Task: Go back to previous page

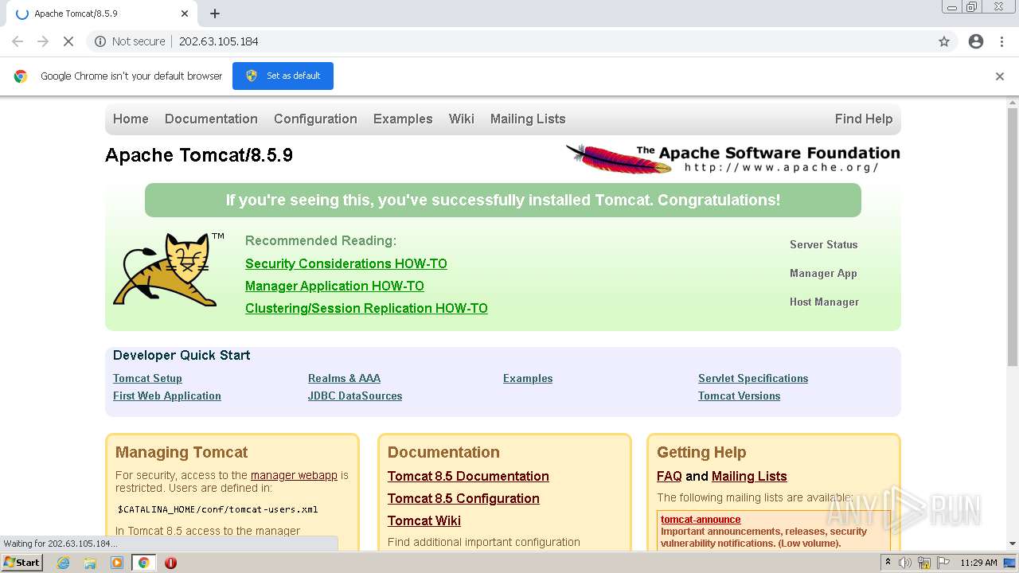Action: 18,41
